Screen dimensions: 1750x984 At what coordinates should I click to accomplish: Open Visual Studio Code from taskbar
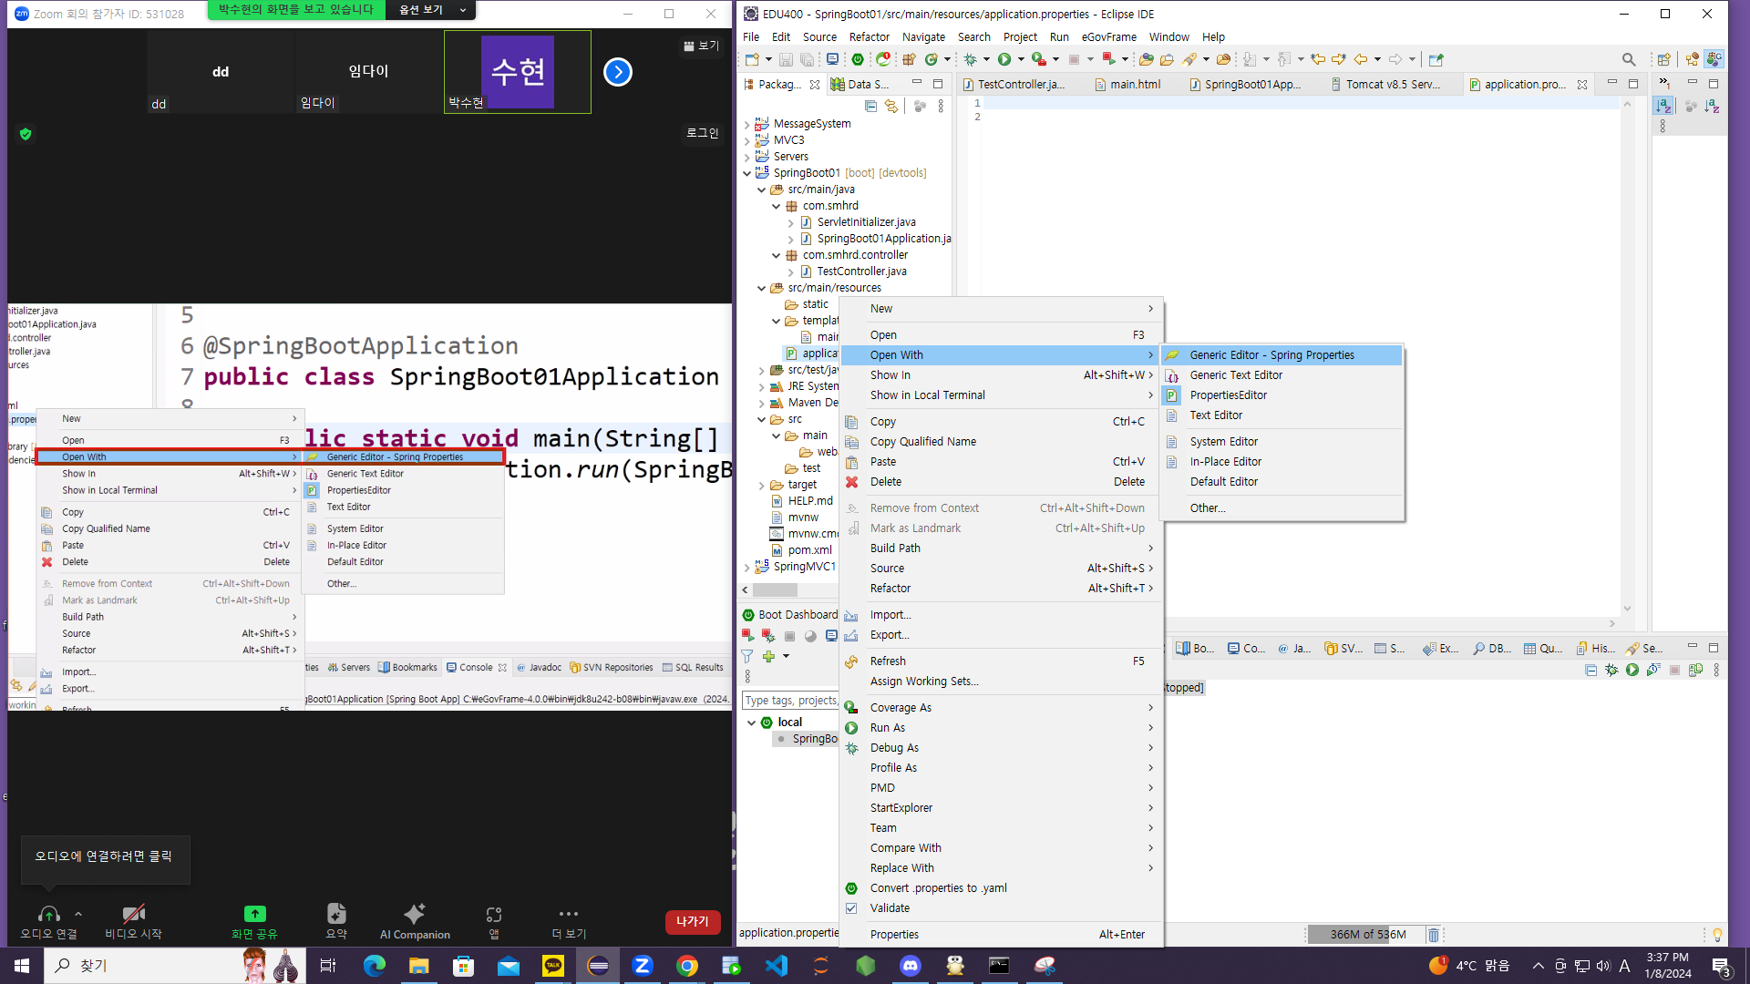pyautogui.click(x=777, y=966)
